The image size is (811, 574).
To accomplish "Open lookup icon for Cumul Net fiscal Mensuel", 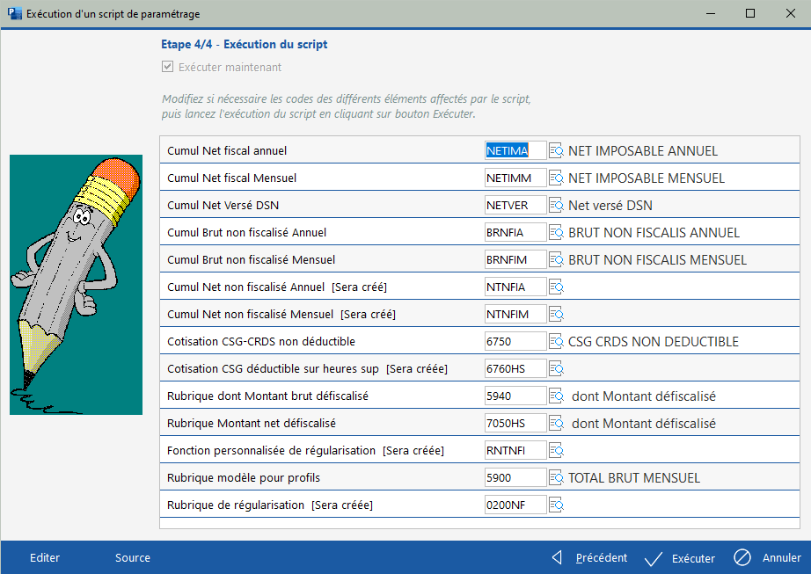I will point(556,178).
